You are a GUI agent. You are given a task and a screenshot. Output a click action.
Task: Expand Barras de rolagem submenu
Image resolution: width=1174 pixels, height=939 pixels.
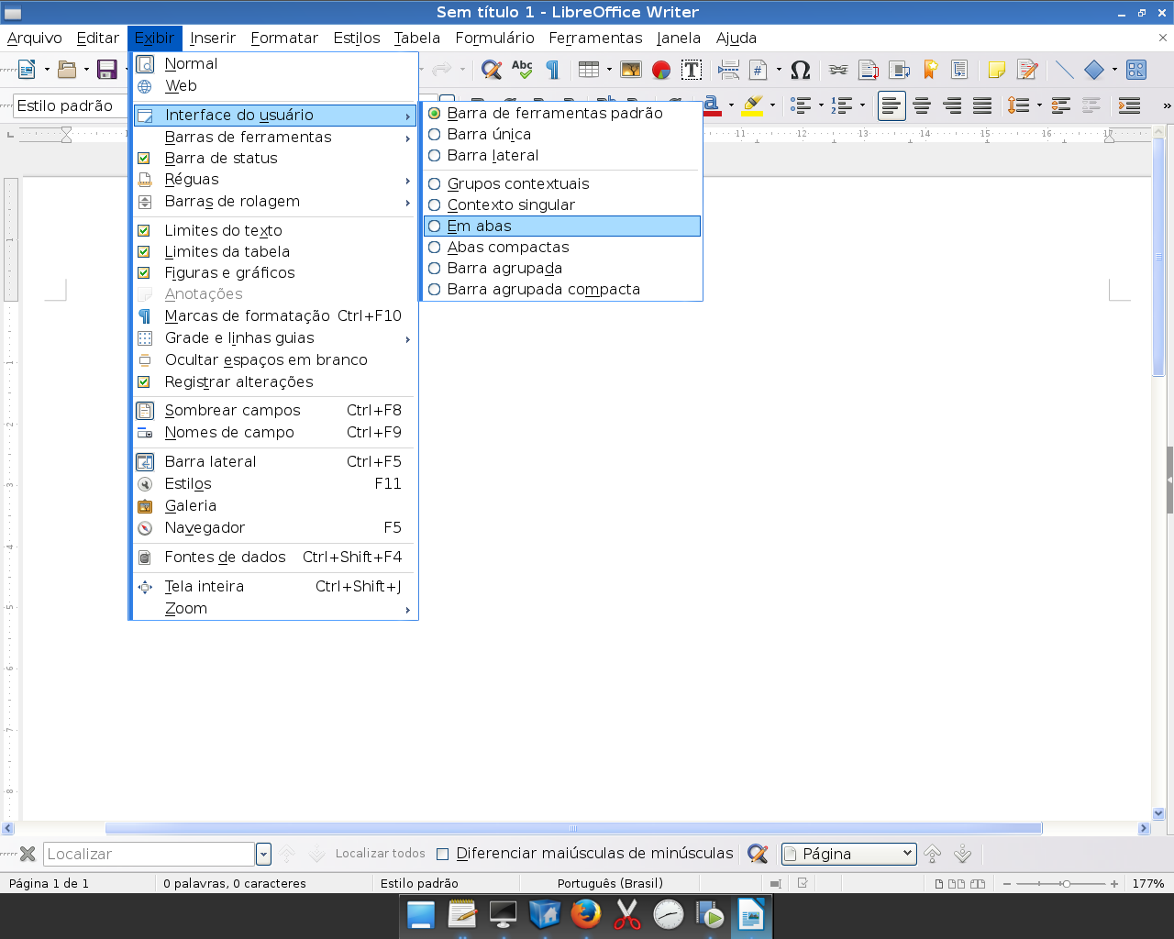274,201
